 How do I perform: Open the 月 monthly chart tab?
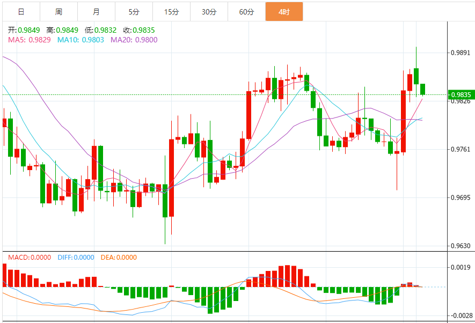coord(96,12)
